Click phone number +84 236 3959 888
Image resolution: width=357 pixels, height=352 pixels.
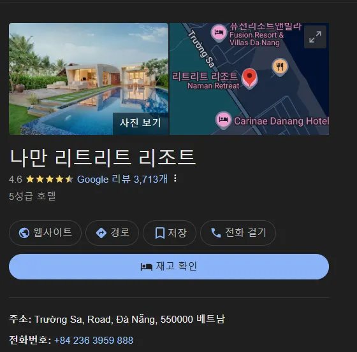pos(94,341)
